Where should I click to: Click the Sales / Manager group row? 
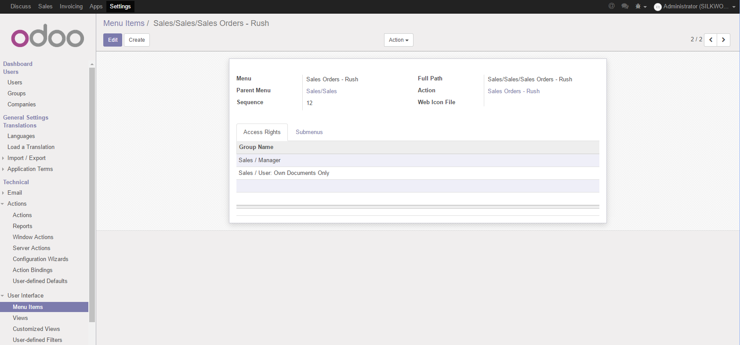(x=417, y=160)
